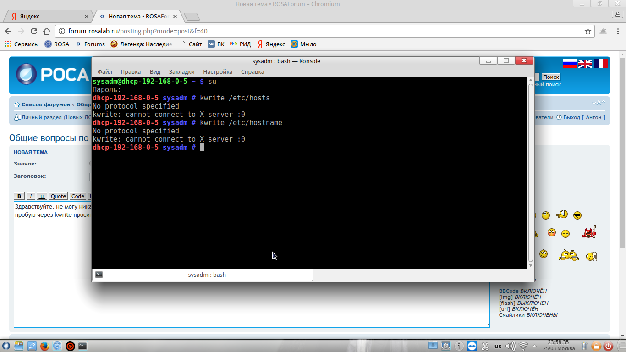Apply underline u formatting button
Screen dimensions: 626x352
tap(42, 196)
